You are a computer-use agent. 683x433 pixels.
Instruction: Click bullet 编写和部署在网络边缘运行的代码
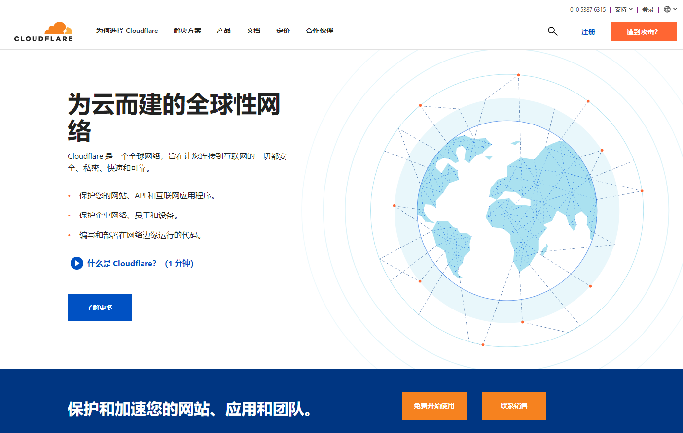pyautogui.click(x=141, y=235)
